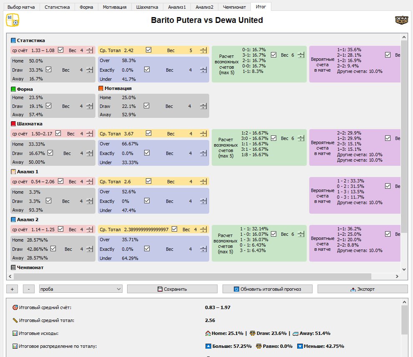
Task: Click the orange Мотивация section icon
Action: pos(100,88)
